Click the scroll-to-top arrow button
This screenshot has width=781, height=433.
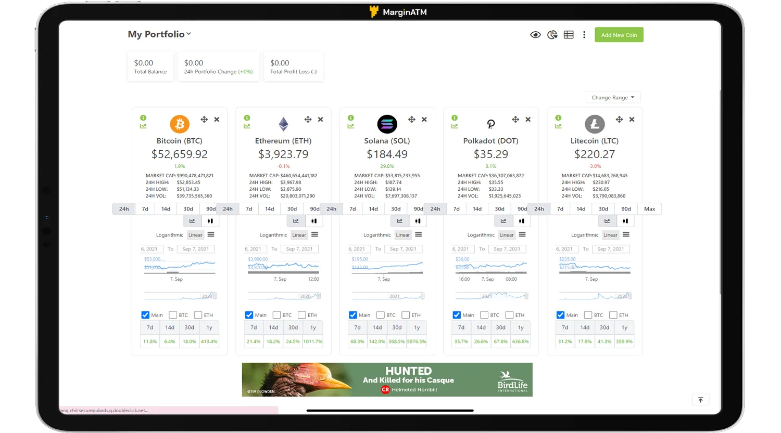point(700,400)
